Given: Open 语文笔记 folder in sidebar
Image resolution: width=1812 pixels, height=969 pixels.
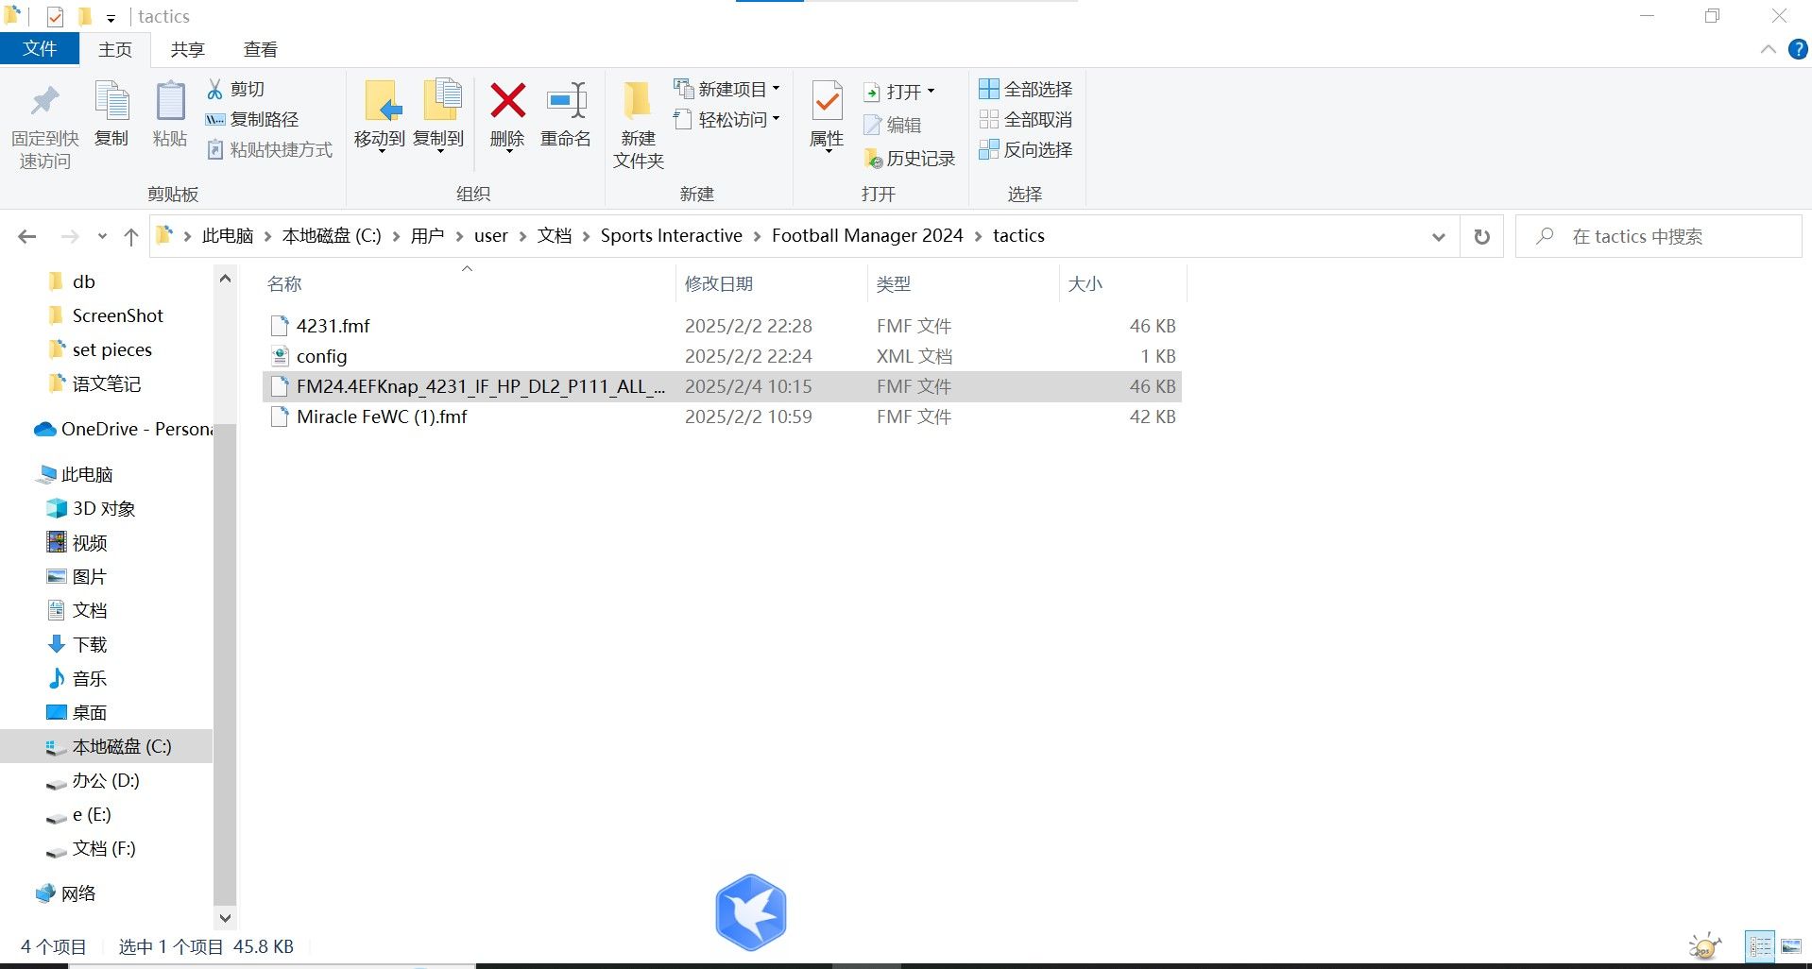Looking at the screenshot, I should pos(94,383).
